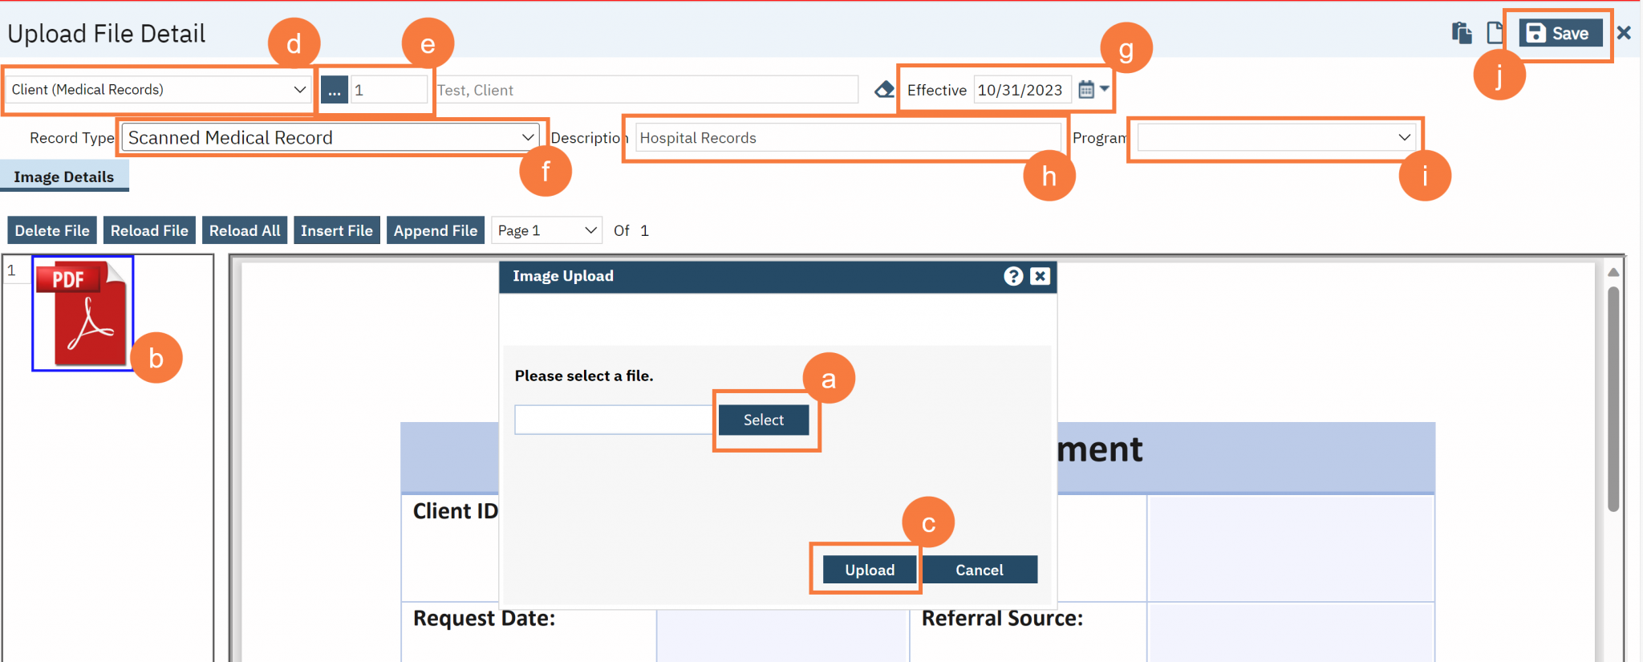Upload the selected file
Screen dimensions: 1643x662
pos(869,569)
